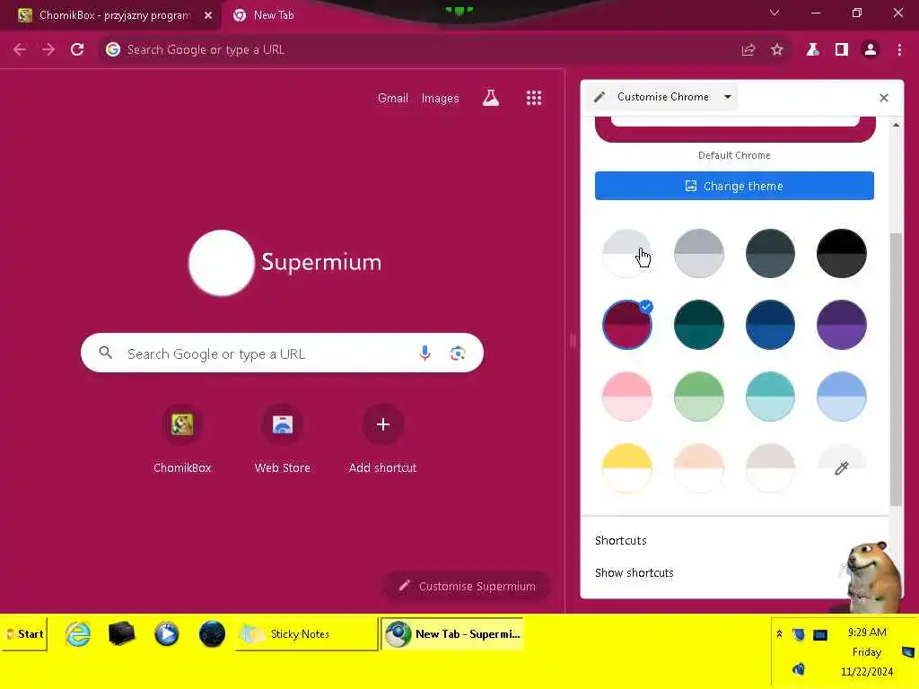
Task: Select the light green colour swatch
Action: 698,397
